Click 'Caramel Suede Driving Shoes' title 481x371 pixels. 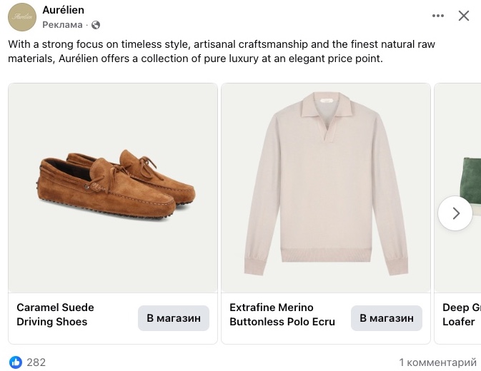(x=56, y=315)
